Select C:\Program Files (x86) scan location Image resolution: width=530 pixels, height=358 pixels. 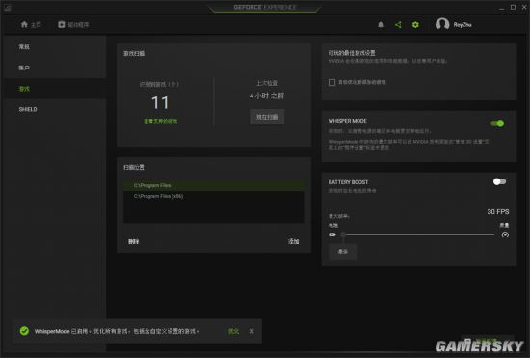click(x=214, y=196)
